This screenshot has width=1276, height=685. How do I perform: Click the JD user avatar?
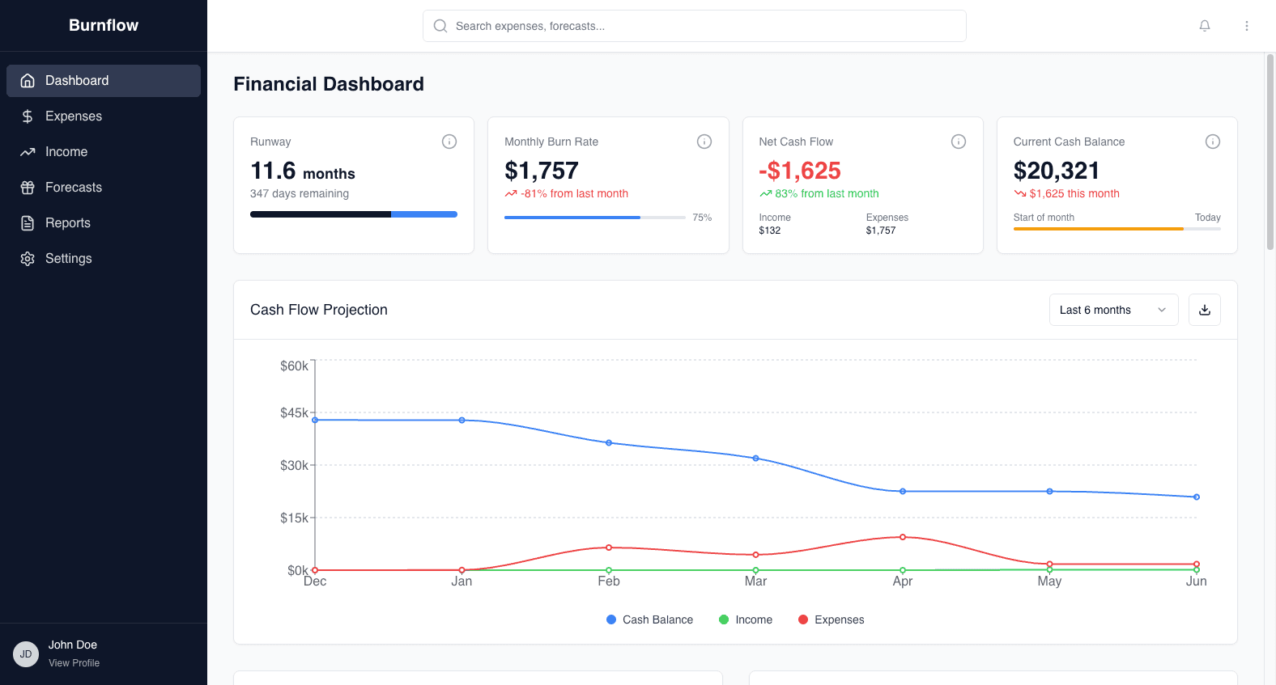pos(26,654)
